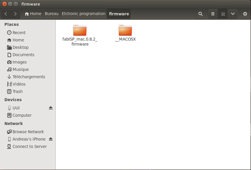Open the gear settings menu
This screenshot has width=251, height=170.
tap(245, 14)
